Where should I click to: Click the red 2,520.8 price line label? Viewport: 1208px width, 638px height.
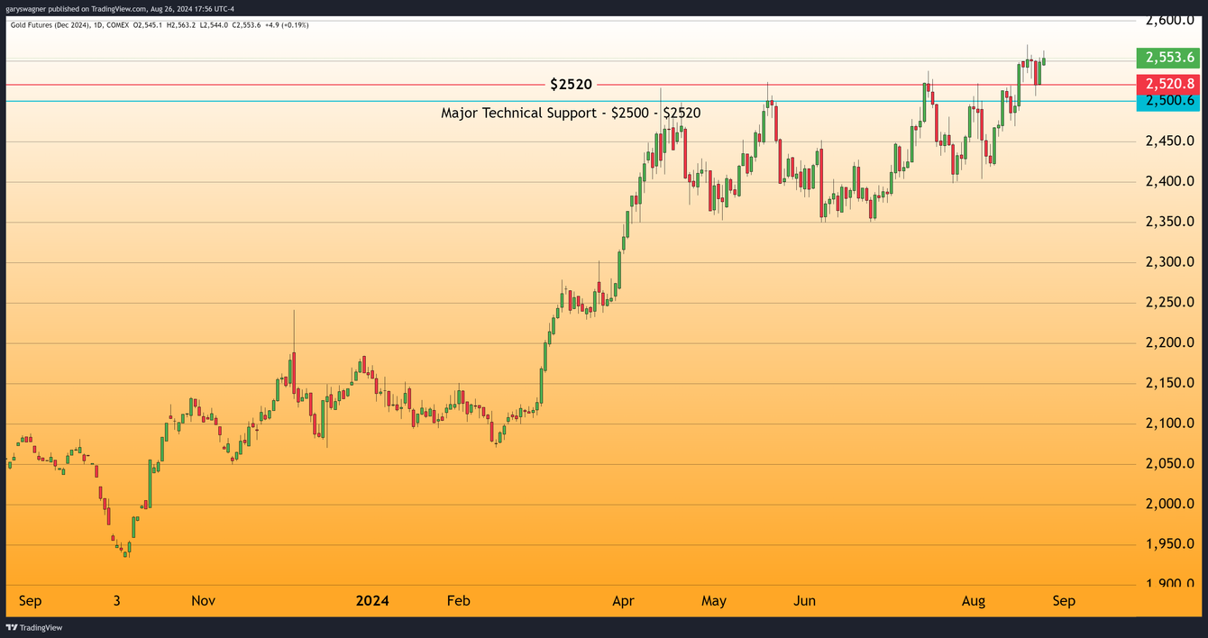pos(1168,83)
